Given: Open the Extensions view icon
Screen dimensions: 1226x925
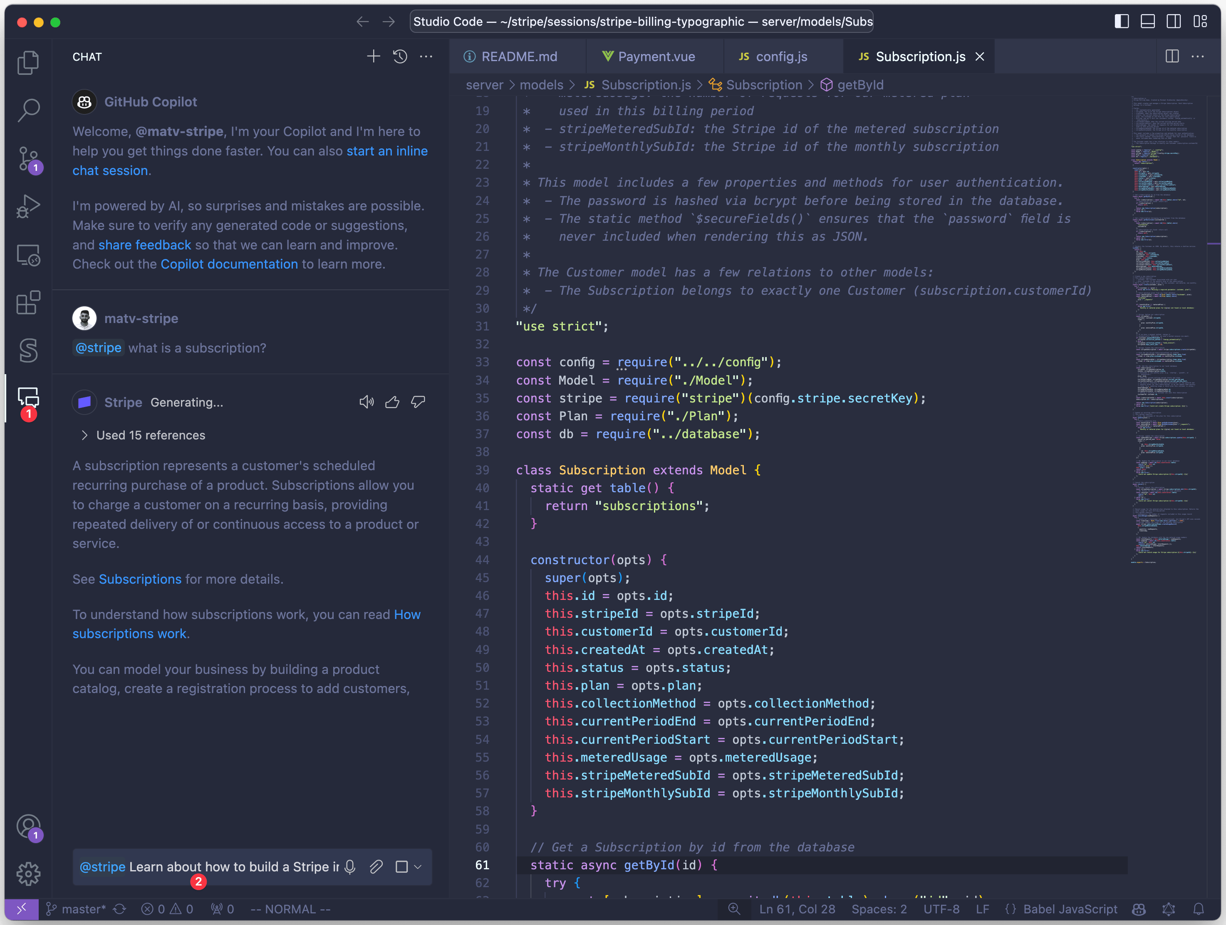Looking at the screenshot, I should click(x=28, y=302).
